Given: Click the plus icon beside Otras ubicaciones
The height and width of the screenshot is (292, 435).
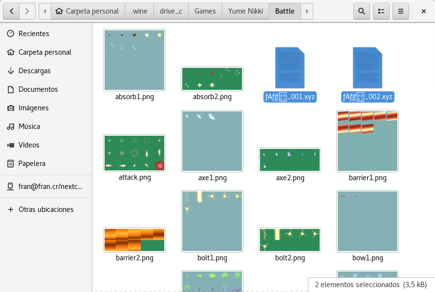Looking at the screenshot, I should (x=11, y=209).
